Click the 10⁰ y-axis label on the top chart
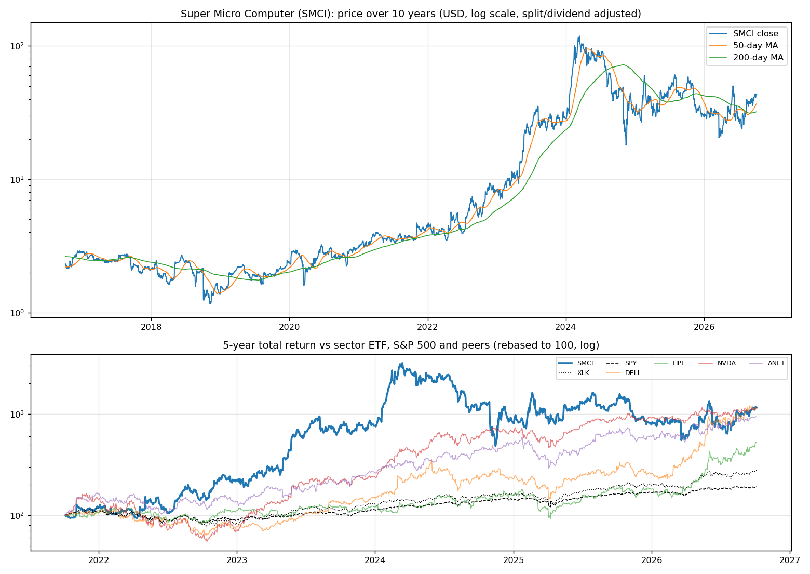 [18, 313]
